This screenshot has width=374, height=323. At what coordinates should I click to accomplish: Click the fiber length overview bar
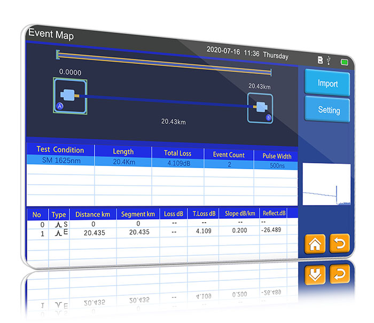point(164,63)
